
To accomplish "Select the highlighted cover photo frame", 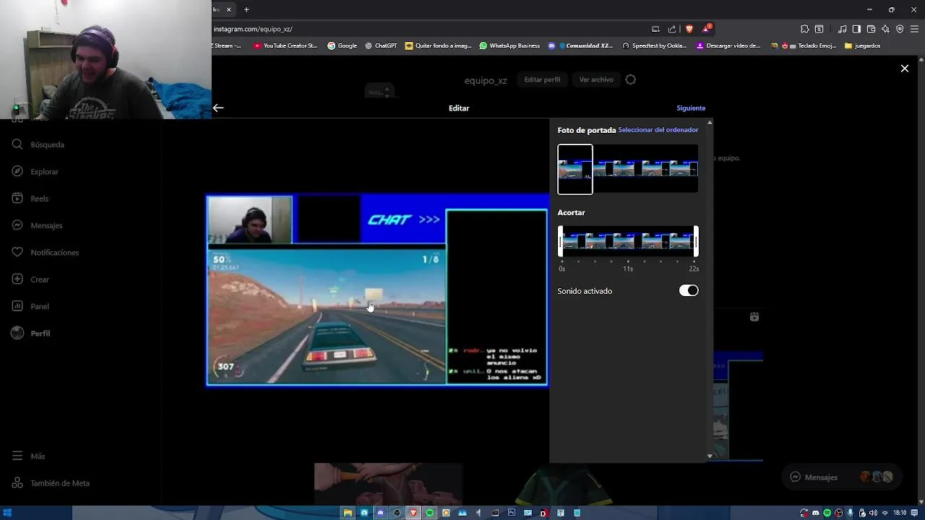I will click(575, 169).
